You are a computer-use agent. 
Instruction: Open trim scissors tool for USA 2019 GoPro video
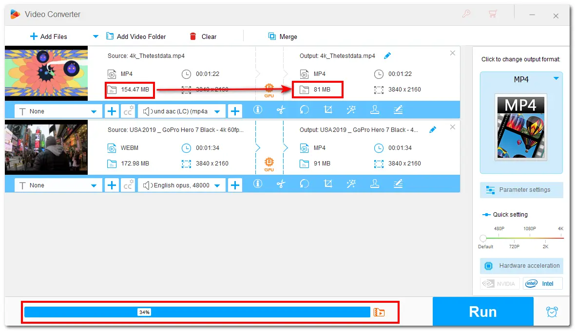[x=281, y=184]
